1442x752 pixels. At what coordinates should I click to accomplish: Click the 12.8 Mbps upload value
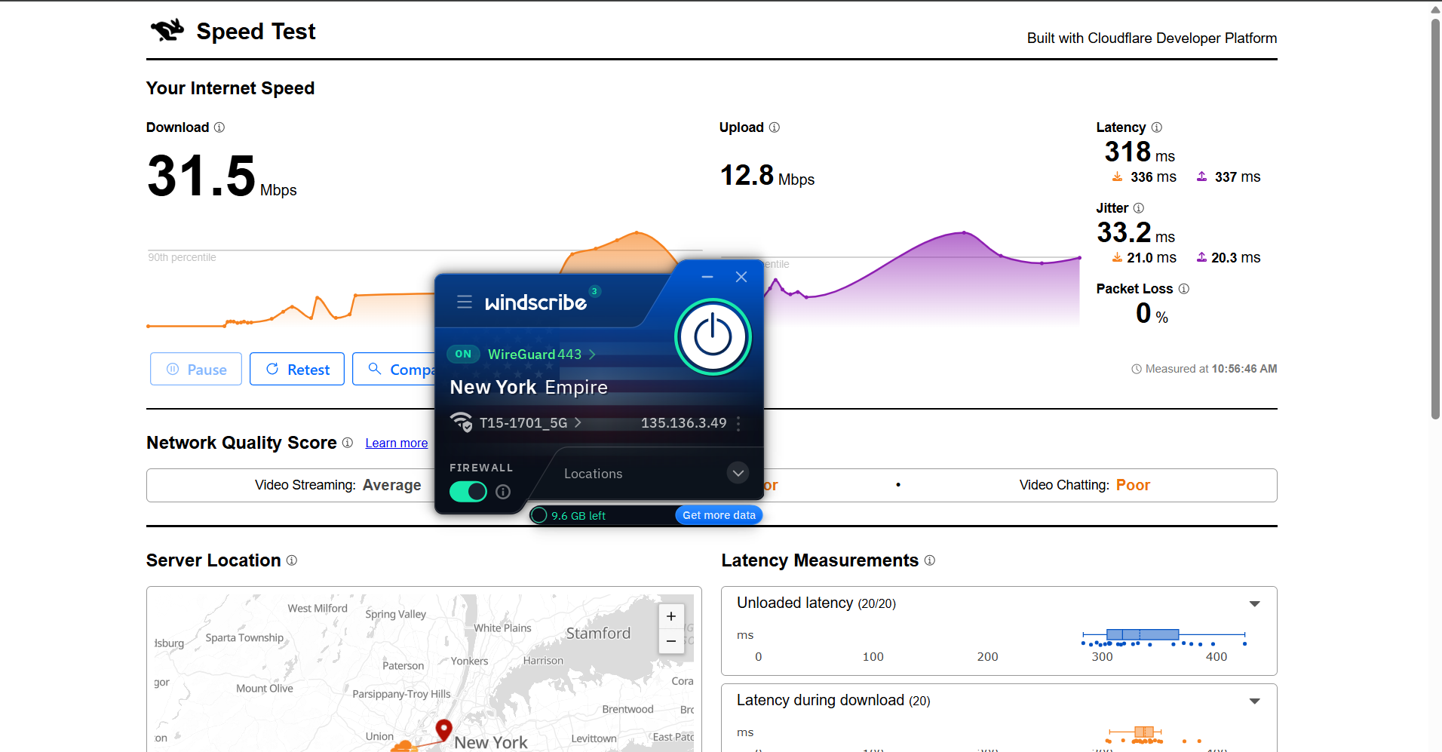coord(767,176)
